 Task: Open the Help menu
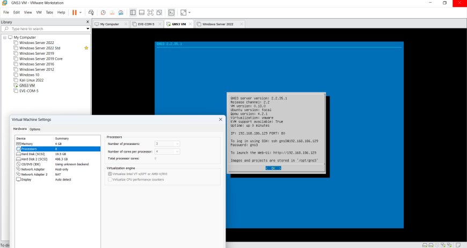click(x=61, y=12)
